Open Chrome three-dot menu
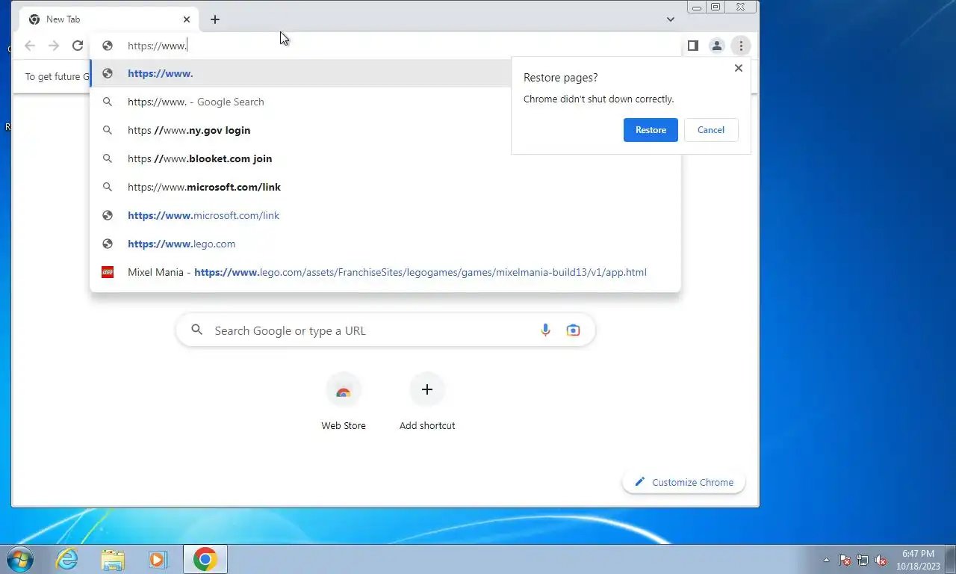Screen dimensions: 956x574 pyautogui.click(x=740, y=46)
